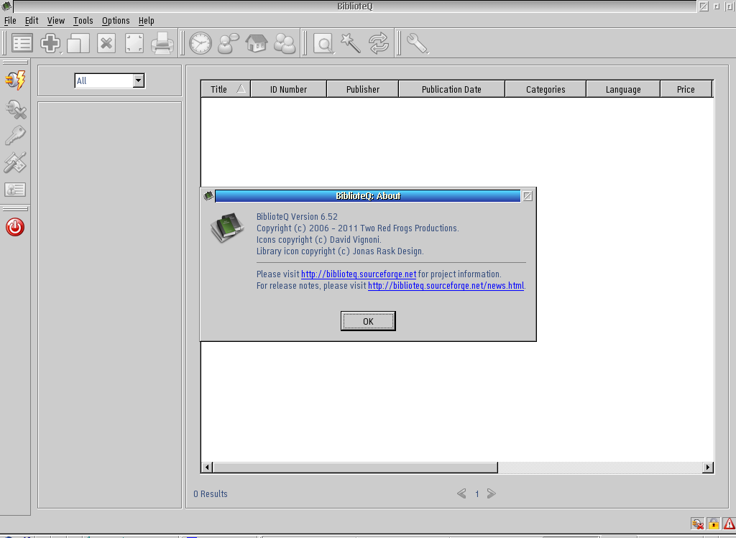Sort by the Title column header
736x538 pixels.
click(x=226, y=89)
